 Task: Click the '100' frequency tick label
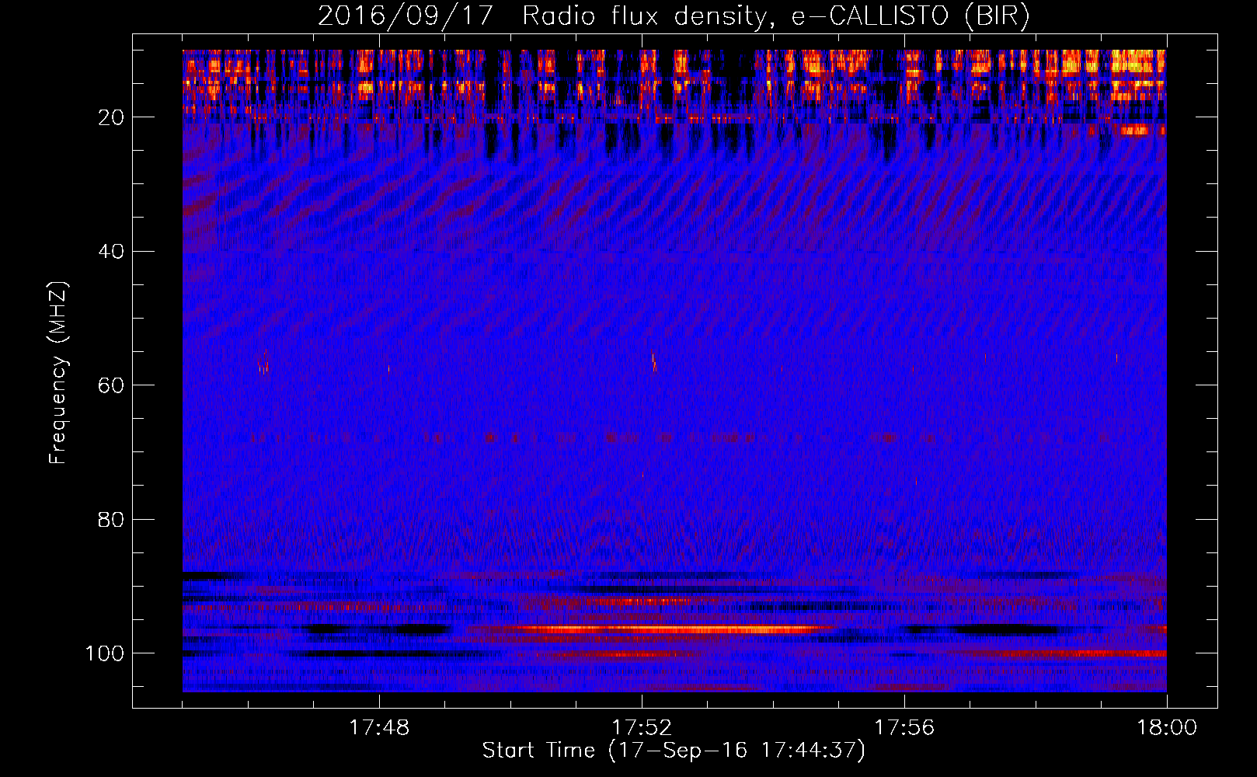coord(105,653)
